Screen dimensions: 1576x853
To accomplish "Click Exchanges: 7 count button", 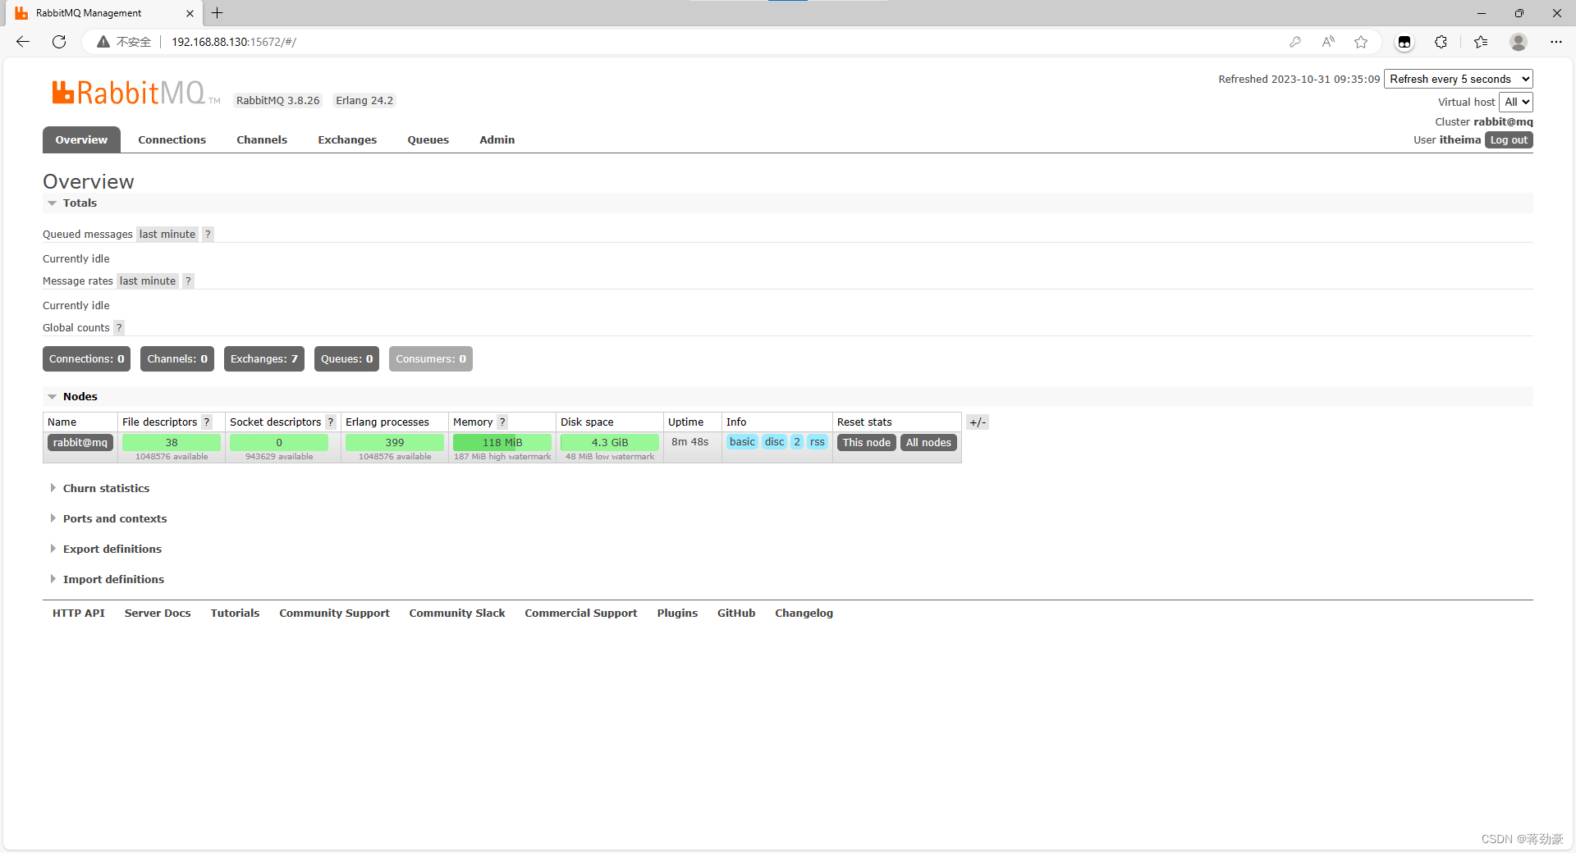I will point(264,359).
